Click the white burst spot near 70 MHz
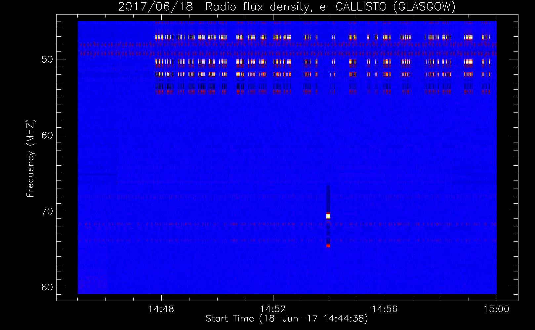535x330 pixels. pyautogui.click(x=328, y=216)
